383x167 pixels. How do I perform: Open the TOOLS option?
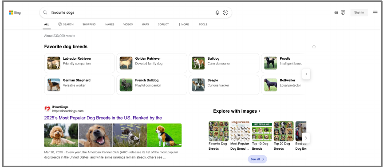(203, 25)
